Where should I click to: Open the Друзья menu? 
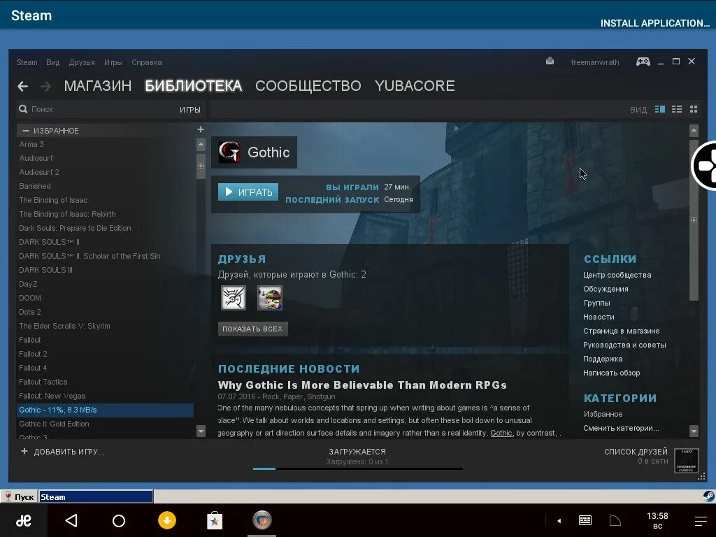click(82, 62)
